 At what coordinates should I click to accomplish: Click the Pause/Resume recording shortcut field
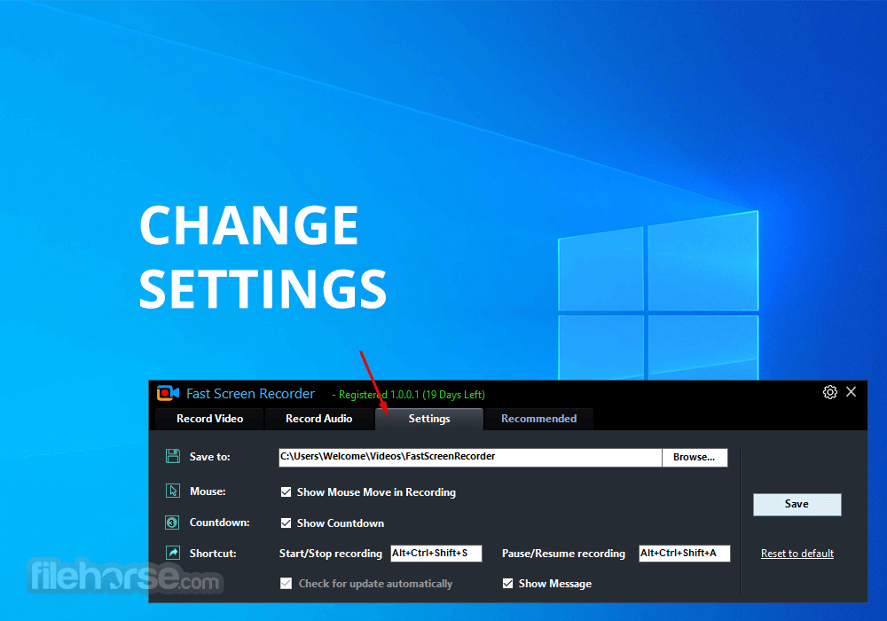pyautogui.click(x=684, y=553)
